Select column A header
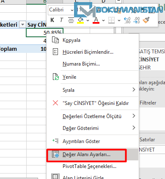This screenshot has width=165, height=179. [x=13, y=2]
